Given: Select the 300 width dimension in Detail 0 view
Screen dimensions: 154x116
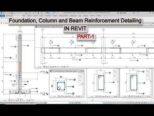Looking at the screenshot, I should click(61, 77).
